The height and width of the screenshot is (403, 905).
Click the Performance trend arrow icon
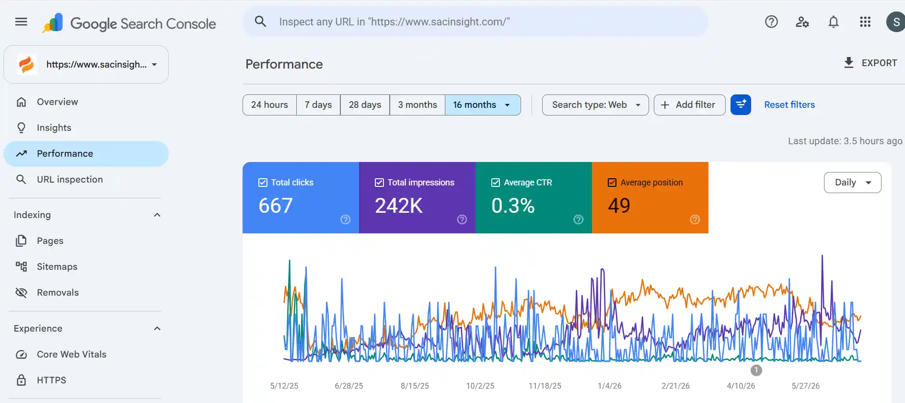tap(21, 154)
